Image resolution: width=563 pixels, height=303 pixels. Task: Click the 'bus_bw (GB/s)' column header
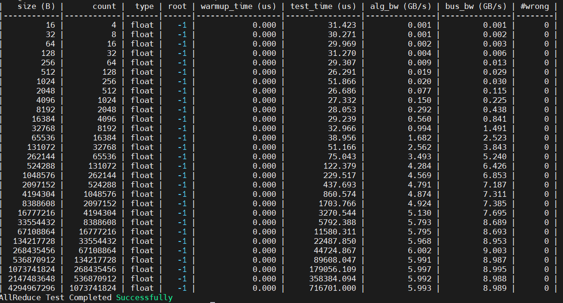476,6
